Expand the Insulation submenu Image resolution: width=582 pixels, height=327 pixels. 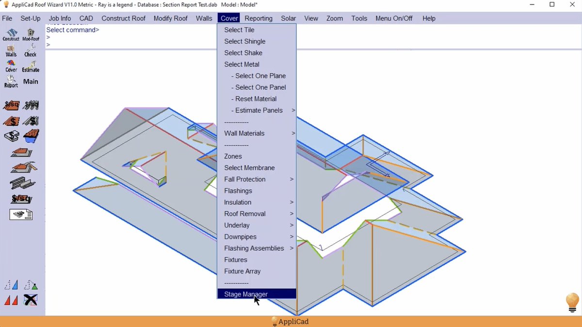pos(257,202)
